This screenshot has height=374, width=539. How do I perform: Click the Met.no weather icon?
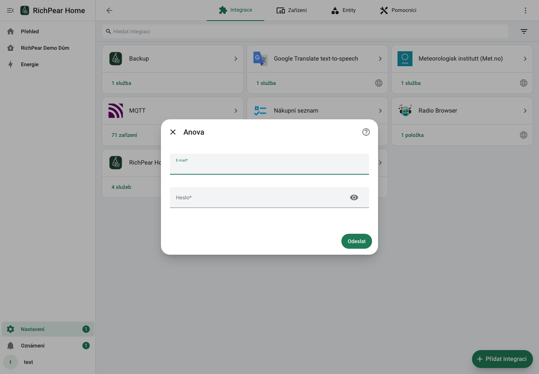click(x=405, y=59)
